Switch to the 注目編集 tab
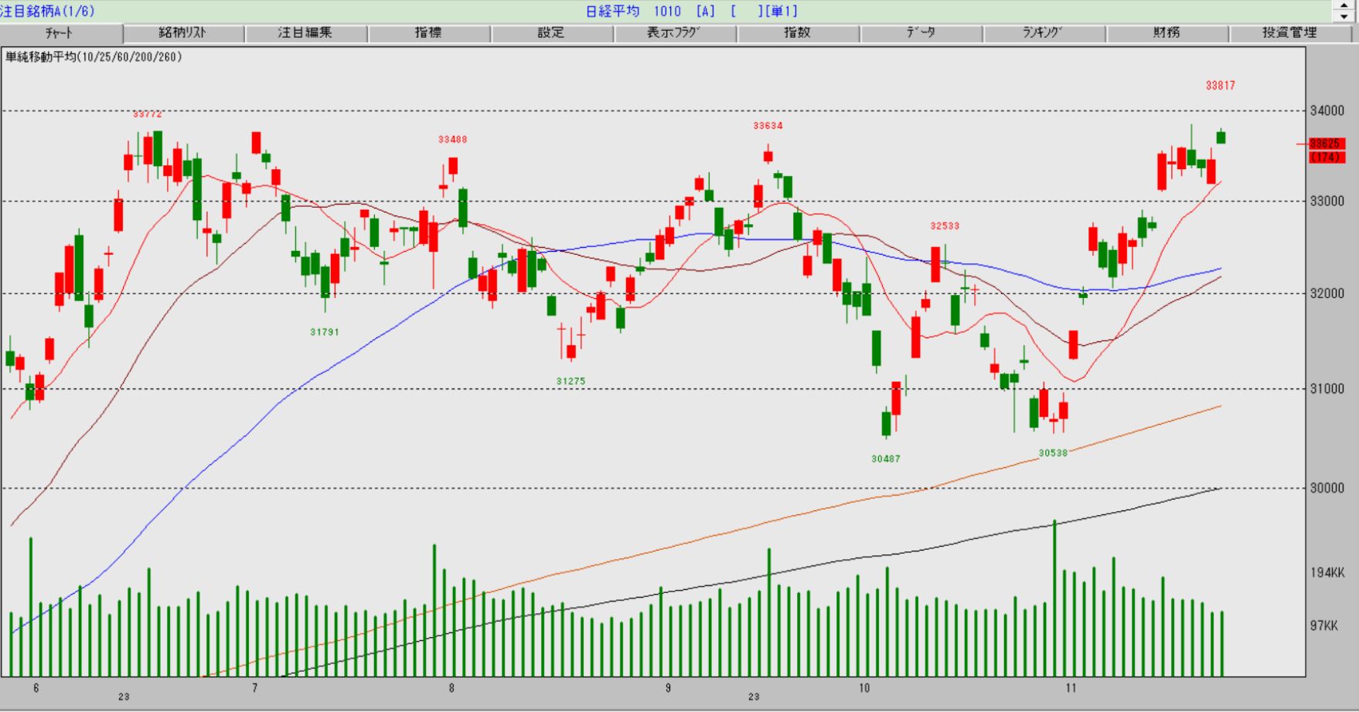Viewport: 1359px width, 712px height. click(306, 33)
